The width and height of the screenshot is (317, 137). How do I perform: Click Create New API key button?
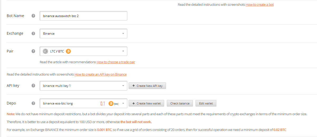(147, 86)
